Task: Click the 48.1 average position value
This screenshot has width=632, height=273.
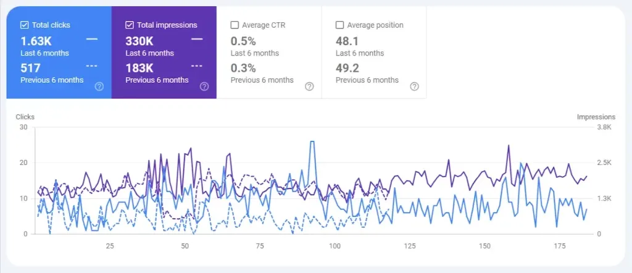Action: [347, 40]
